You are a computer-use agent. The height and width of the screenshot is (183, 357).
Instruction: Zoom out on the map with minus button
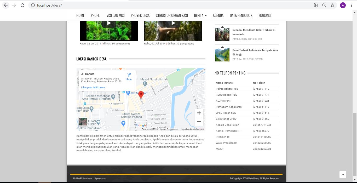click(x=199, y=122)
